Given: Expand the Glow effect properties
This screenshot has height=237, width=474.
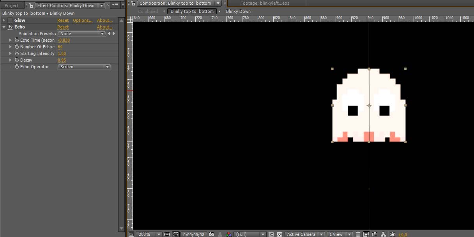Looking at the screenshot, I should click(x=4, y=20).
